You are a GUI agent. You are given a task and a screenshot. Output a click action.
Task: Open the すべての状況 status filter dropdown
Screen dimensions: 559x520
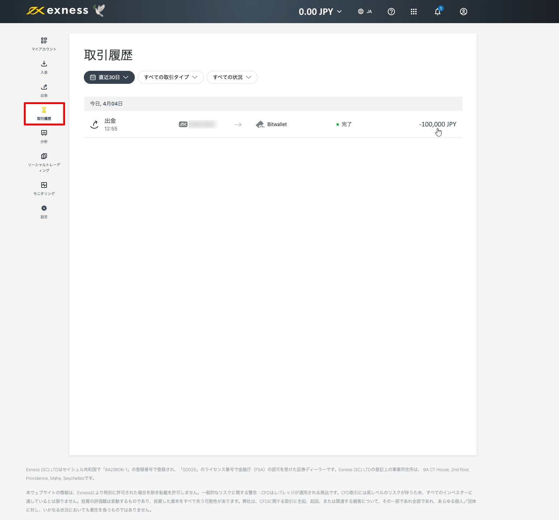(x=232, y=77)
